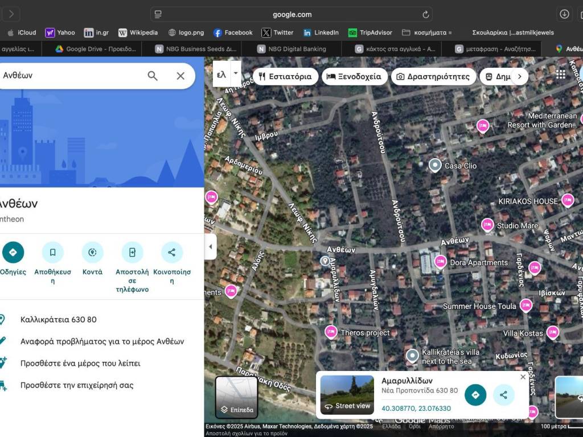Click the Οδηγίες directions icon
Screen dimensions: 583x437
tap(13, 253)
